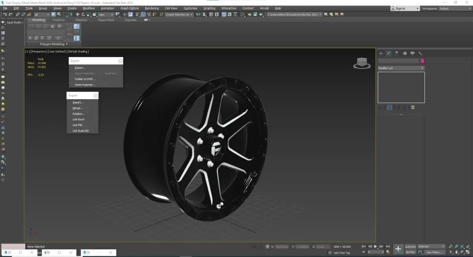
Task: Open the Utilities wrench tab in command panel
Action: (420, 53)
